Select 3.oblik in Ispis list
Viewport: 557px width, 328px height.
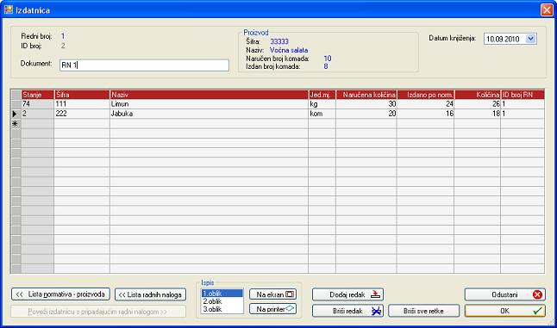tap(222, 309)
